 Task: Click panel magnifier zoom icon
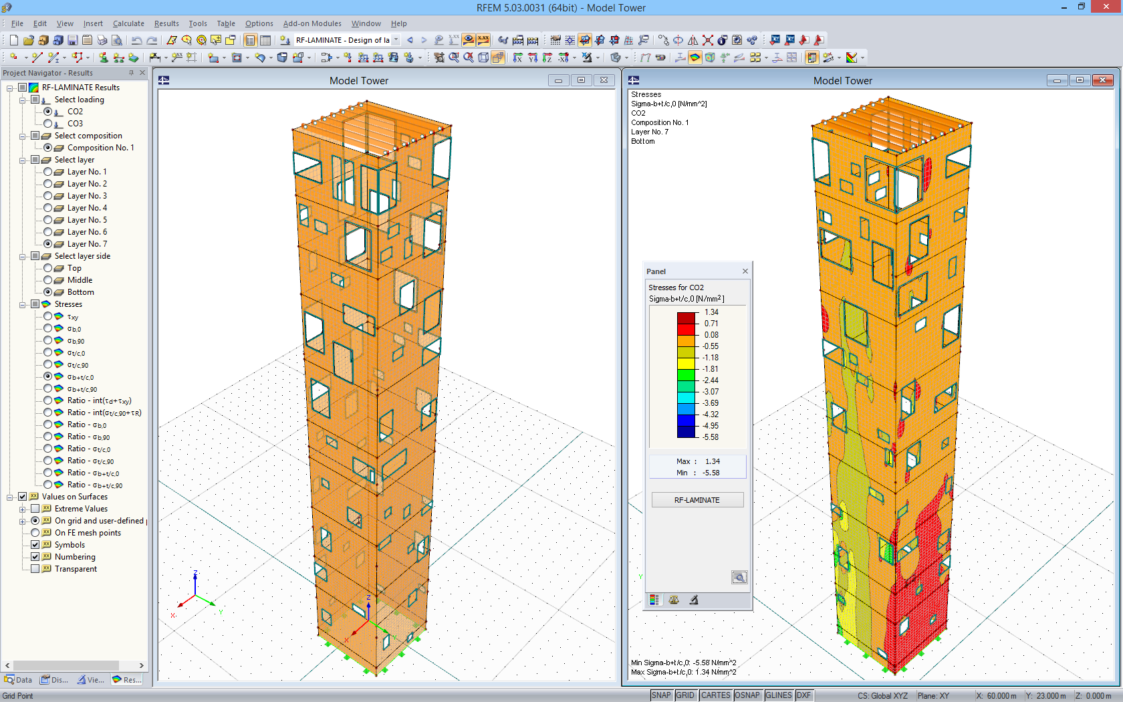(x=739, y=577)
